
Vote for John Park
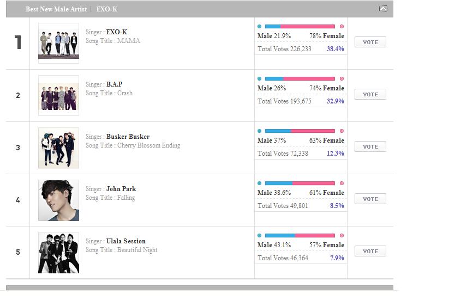pos(370,199)
